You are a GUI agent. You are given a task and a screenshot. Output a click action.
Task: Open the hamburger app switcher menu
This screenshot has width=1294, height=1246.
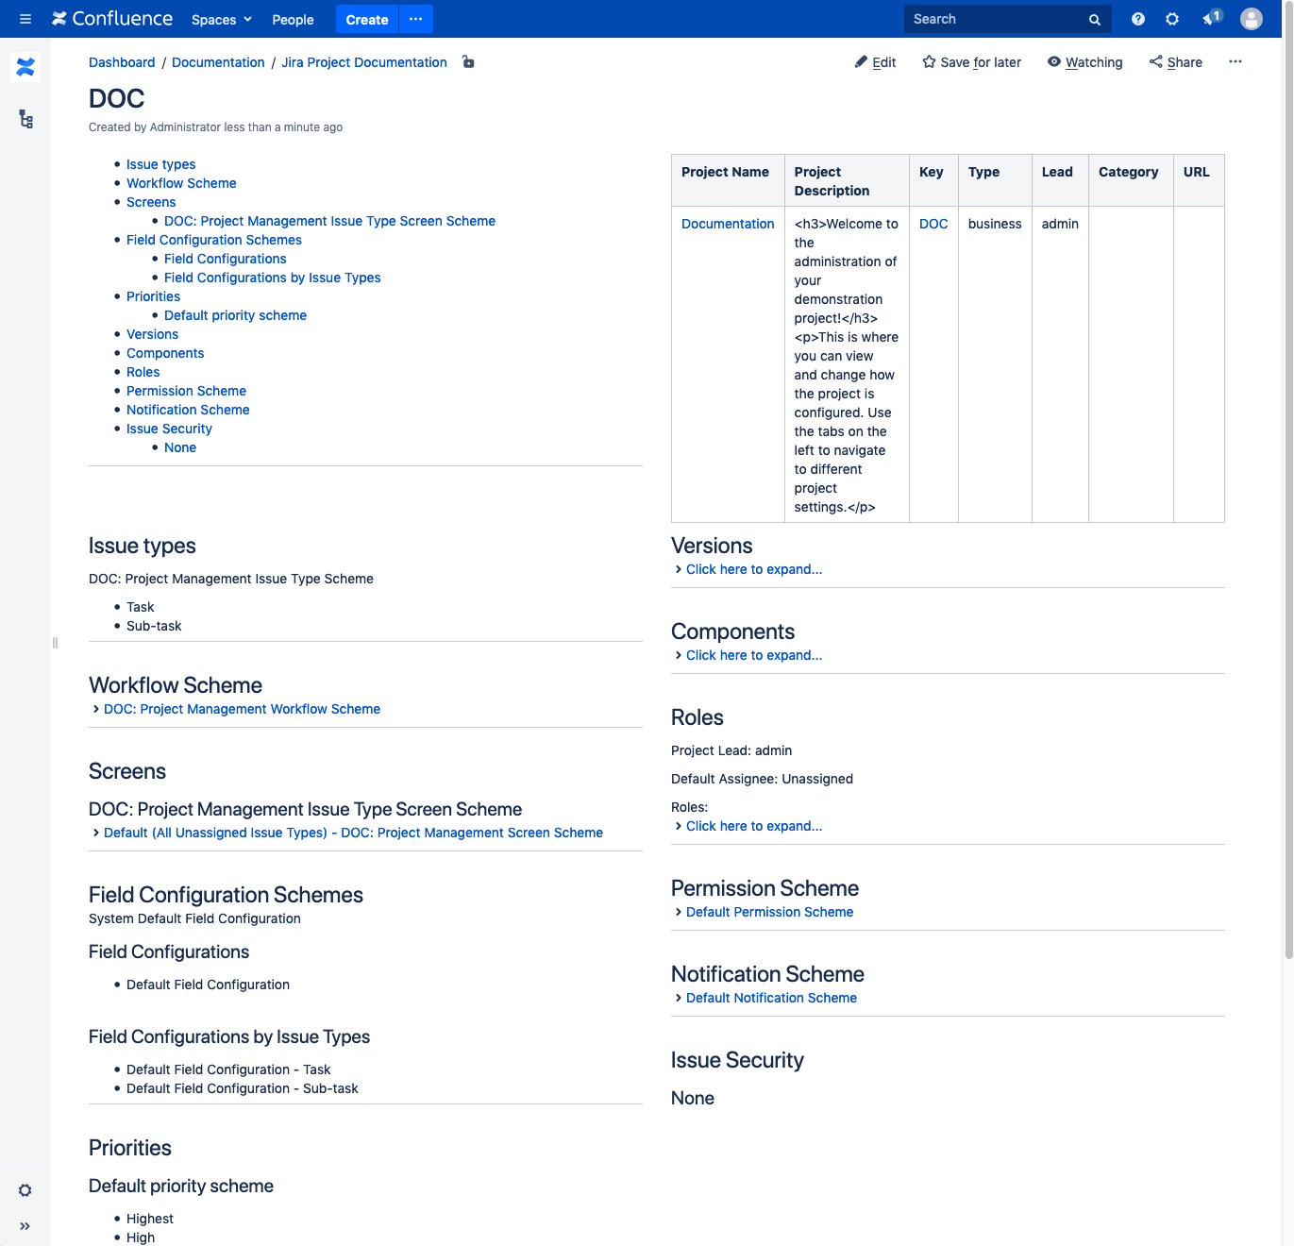(25, 19)
